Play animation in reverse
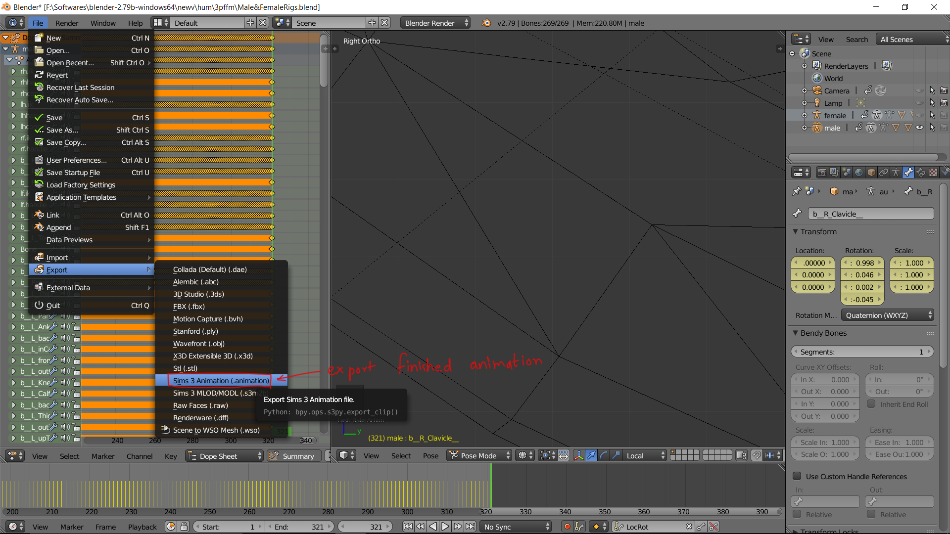 433,527
